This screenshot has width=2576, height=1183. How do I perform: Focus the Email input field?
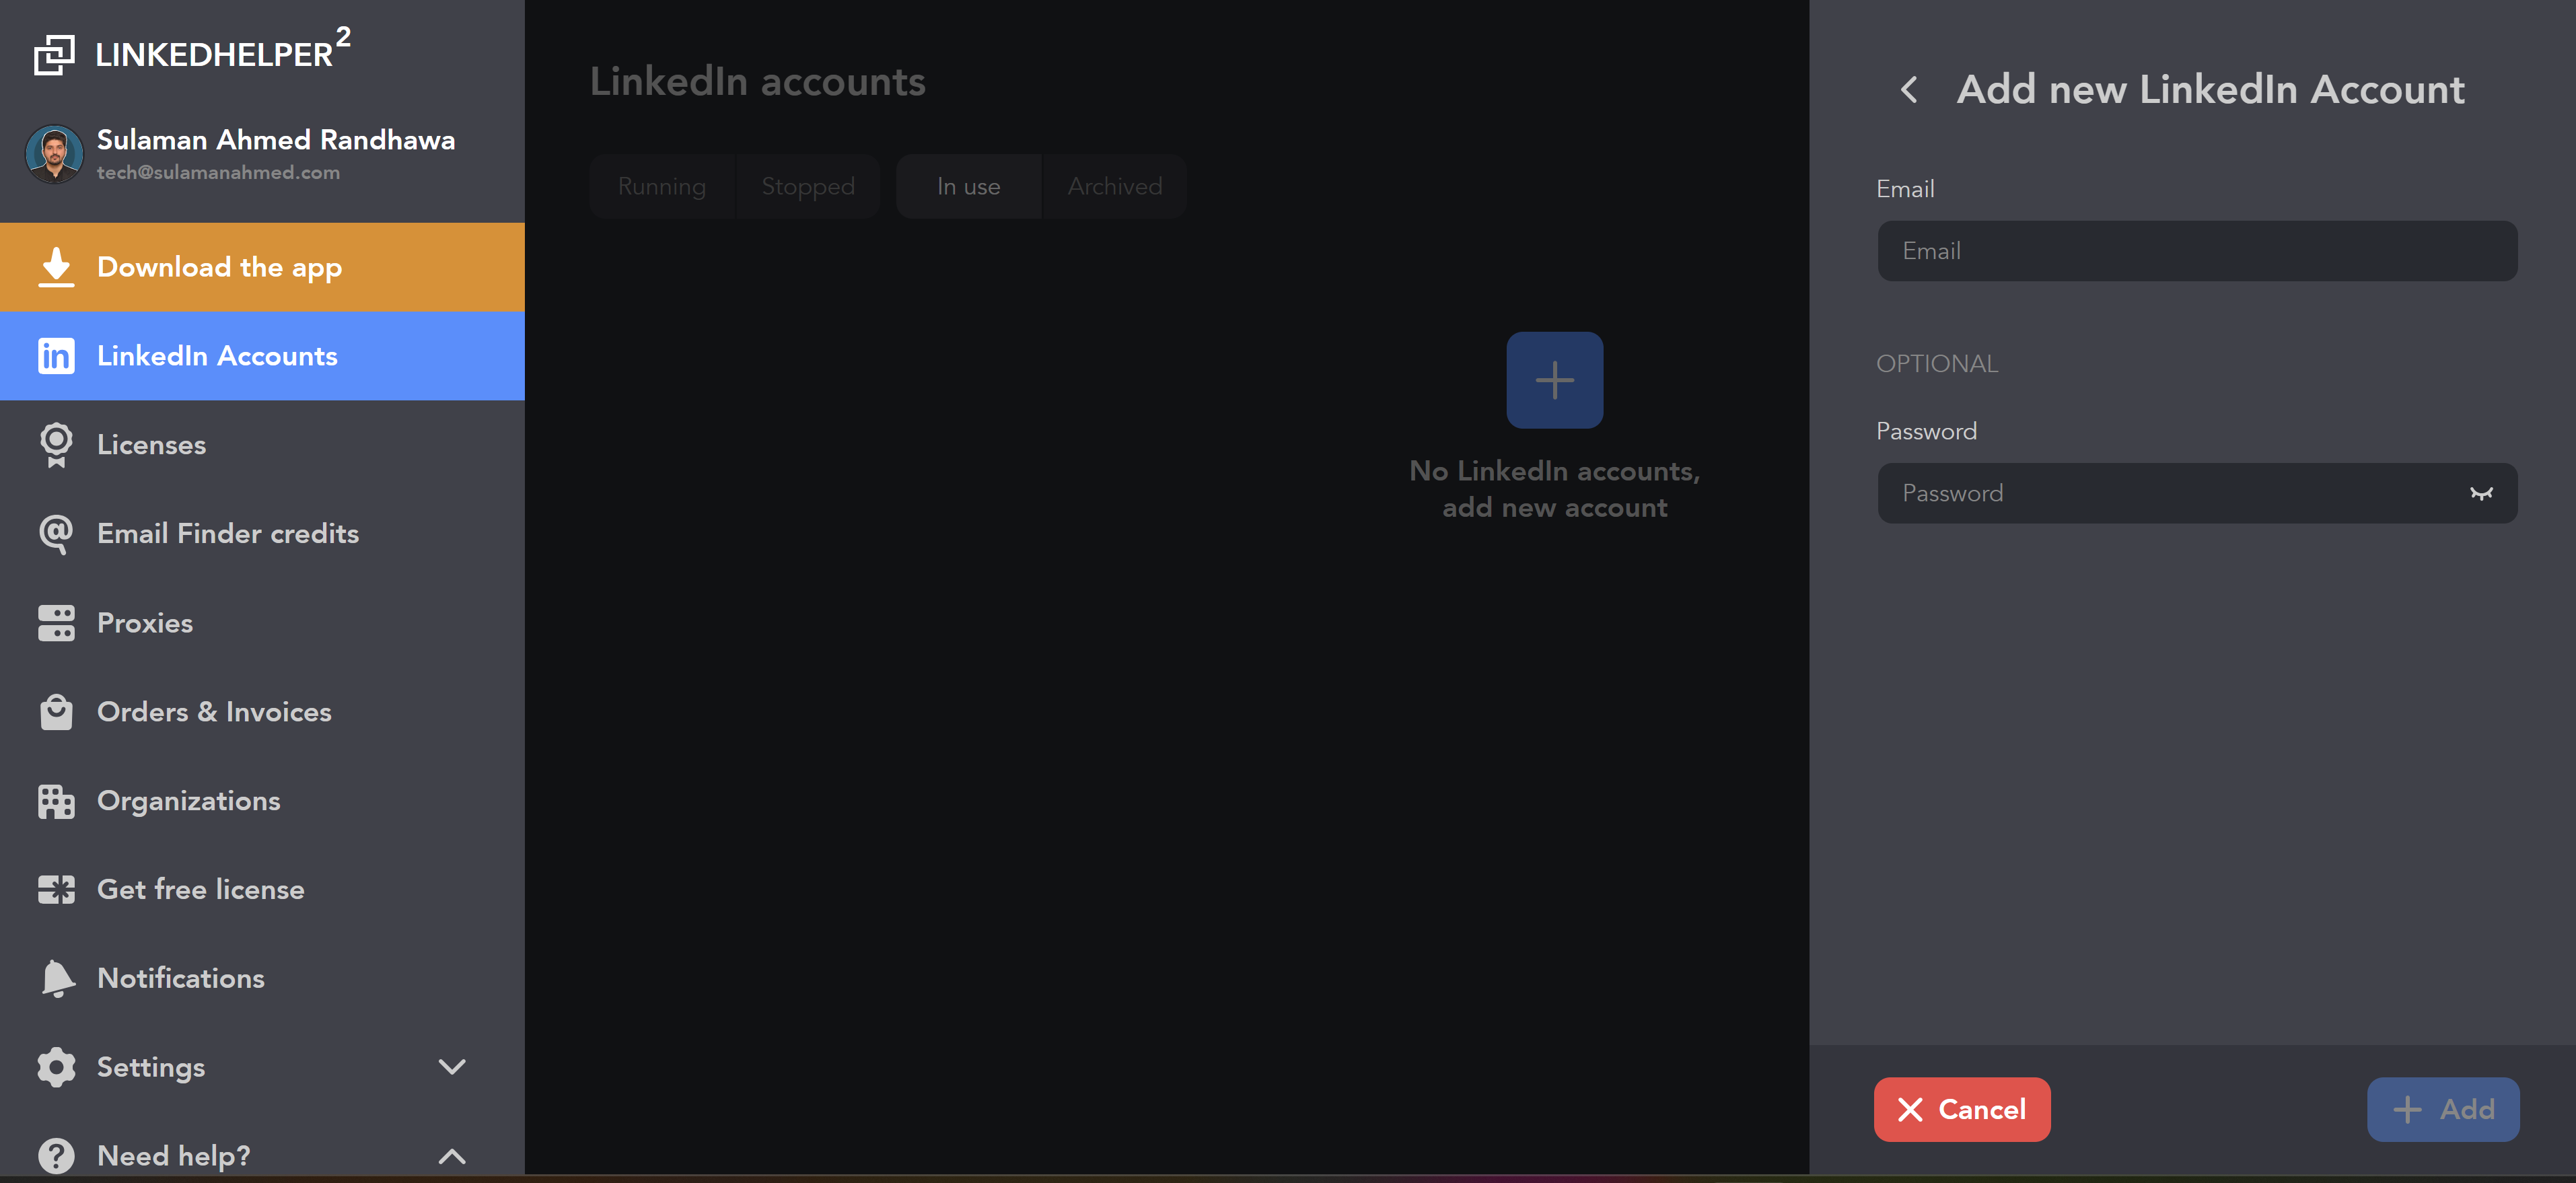point(2197,251)
